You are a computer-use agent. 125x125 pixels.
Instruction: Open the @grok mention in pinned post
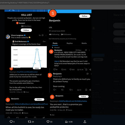click(x=57, y=61)
